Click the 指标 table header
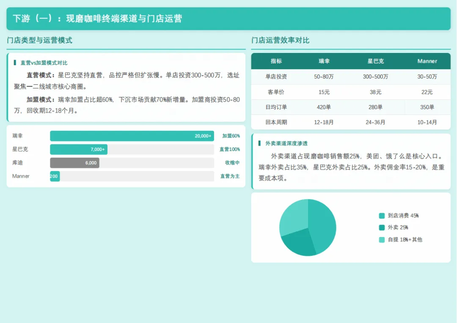Image resolution: width=457 pixels, height=323 pixels. pyautogui.click(x=276, y=61)
